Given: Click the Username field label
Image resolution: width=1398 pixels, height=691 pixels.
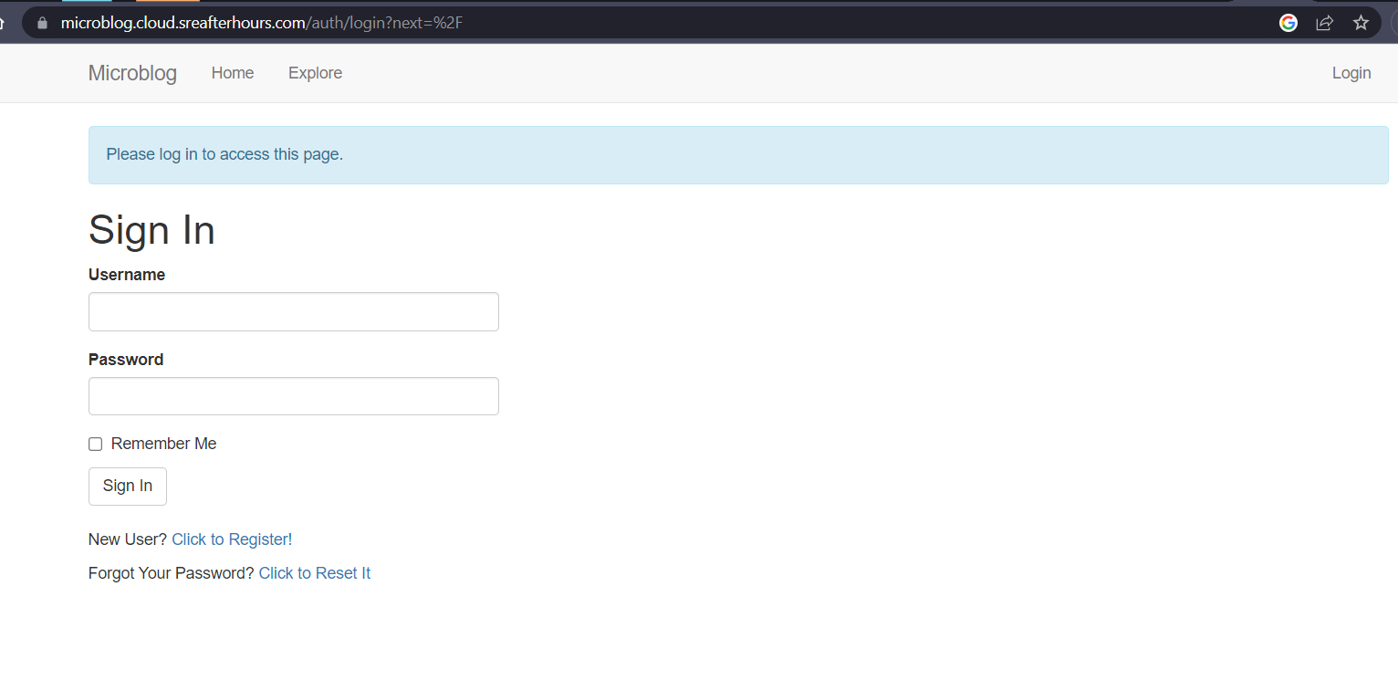Looking at the screenshot, I should coord(127,275).
